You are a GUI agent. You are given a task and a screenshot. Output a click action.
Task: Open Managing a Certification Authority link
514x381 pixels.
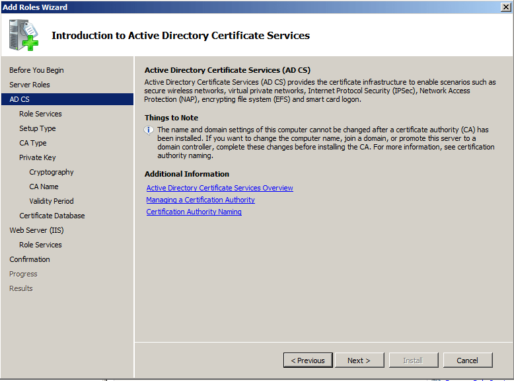pos(200,200)
